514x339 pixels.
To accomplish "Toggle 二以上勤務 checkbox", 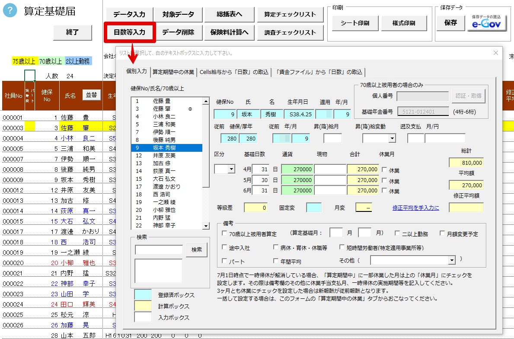I will click(x=397, y=233).
